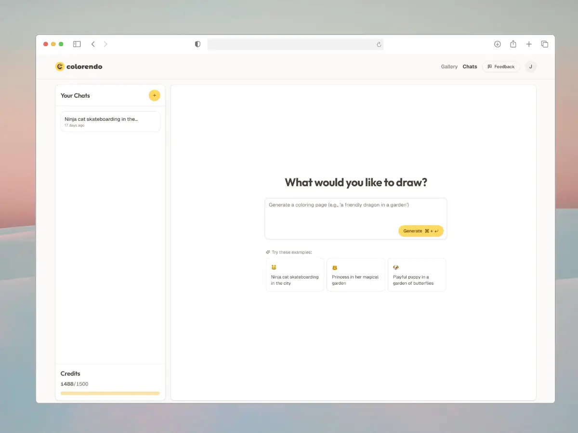This screenshot has height=433, width=578.
Task: Open a new browser tab
Action: coord(529,44)
